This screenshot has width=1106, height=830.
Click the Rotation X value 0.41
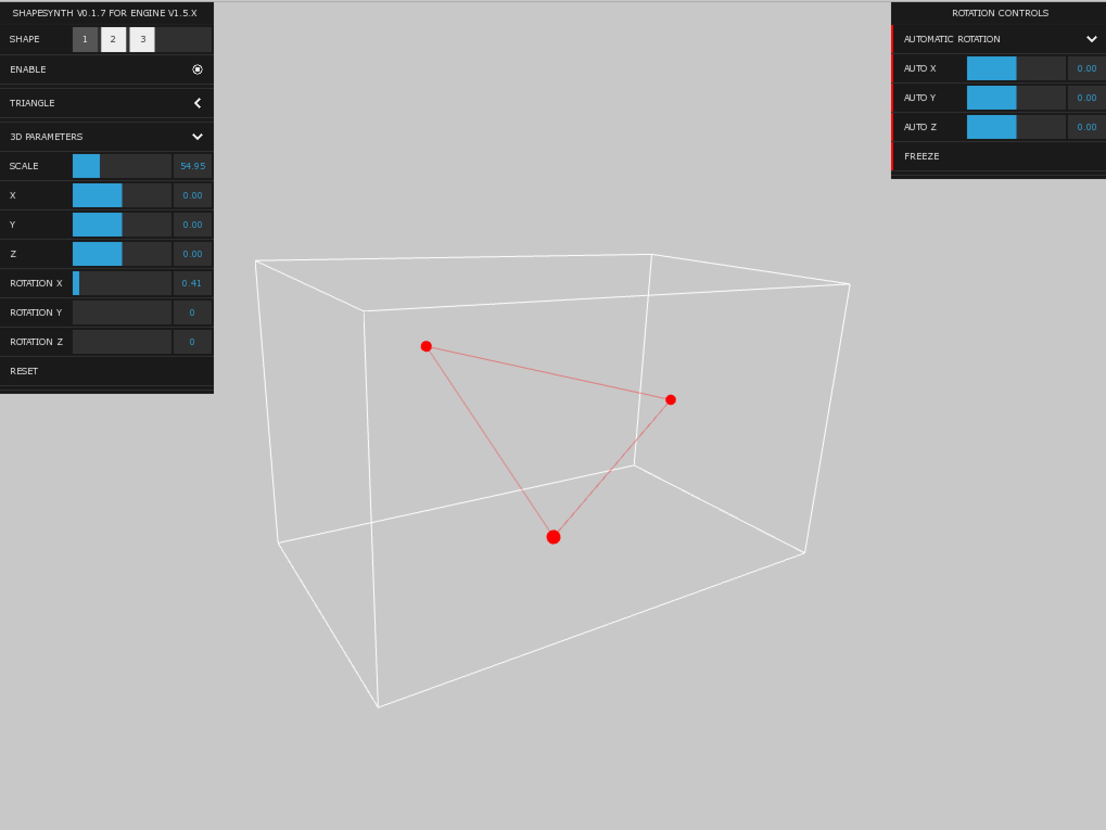coord(192,283)
